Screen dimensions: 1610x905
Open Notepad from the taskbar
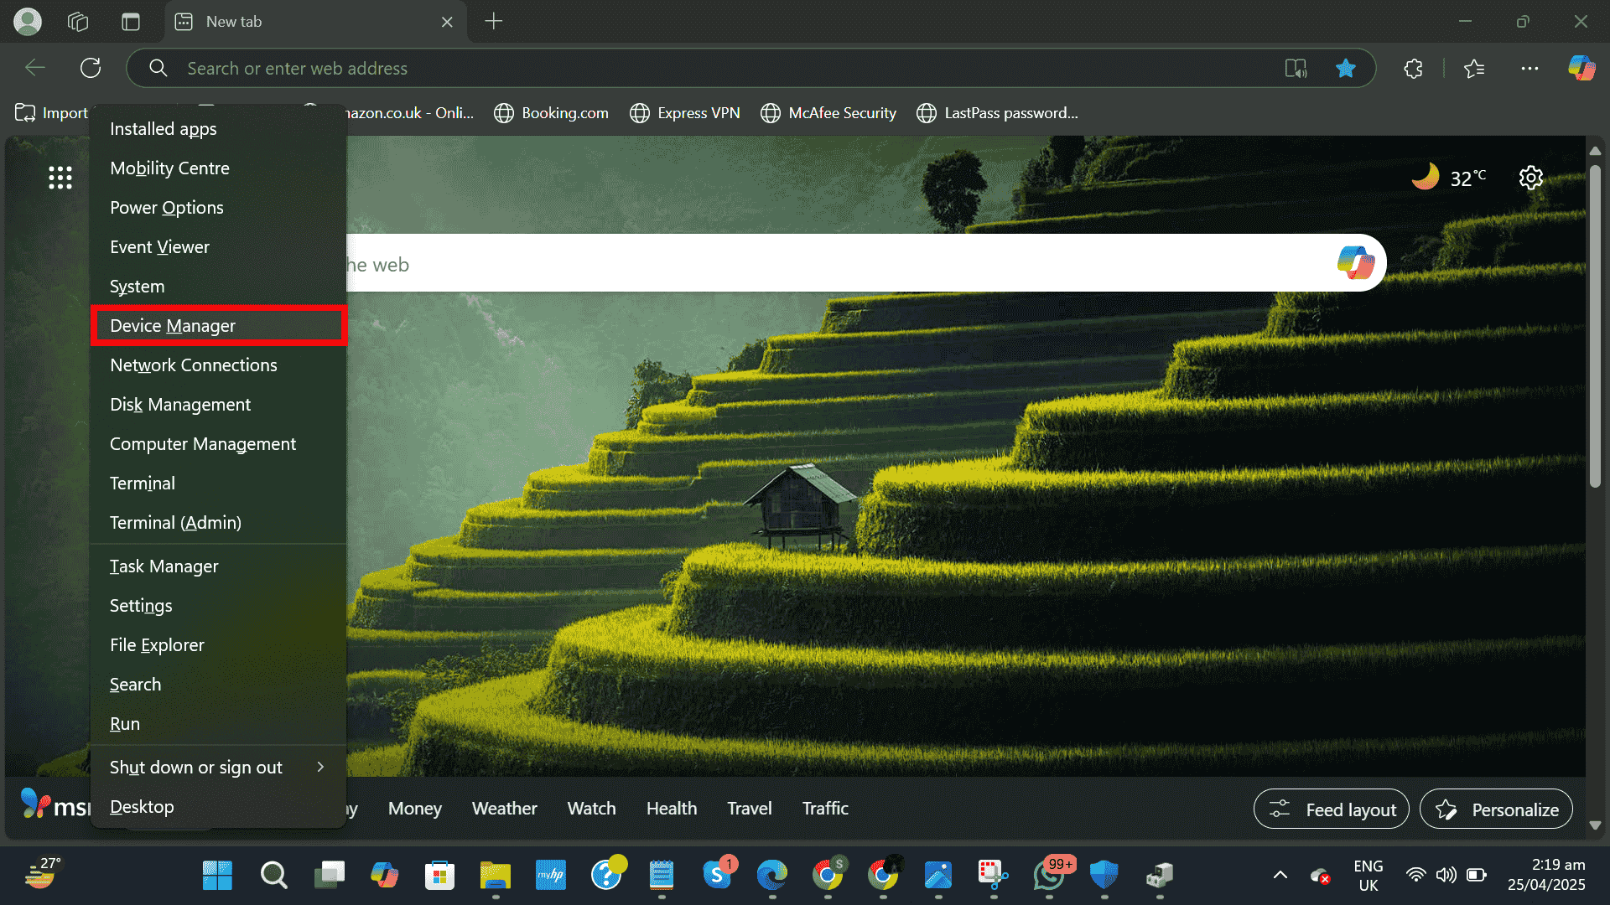pyautogui.click(x=662, y=876)
